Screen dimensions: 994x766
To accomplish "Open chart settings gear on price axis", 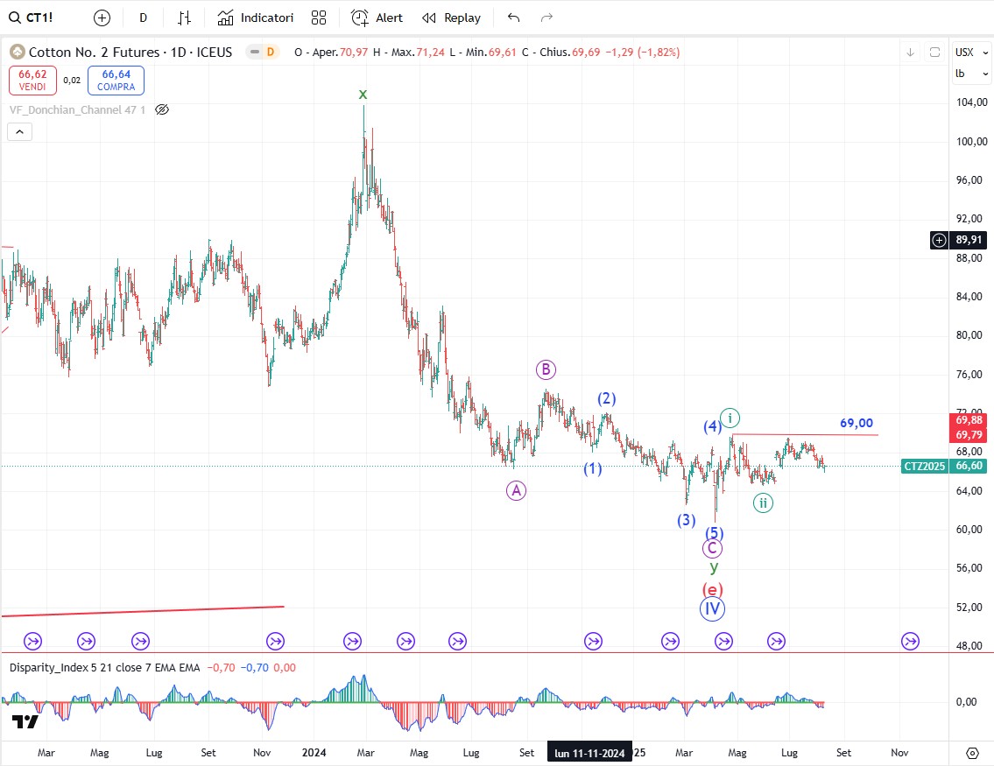I will [971, 753].
